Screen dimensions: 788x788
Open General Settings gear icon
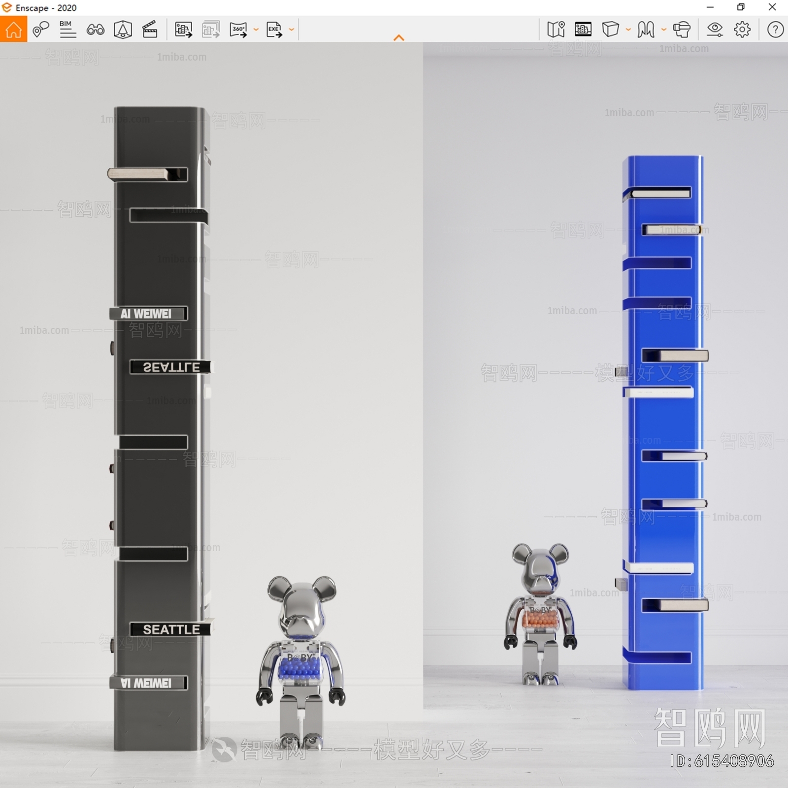click(x=742, y=30)
